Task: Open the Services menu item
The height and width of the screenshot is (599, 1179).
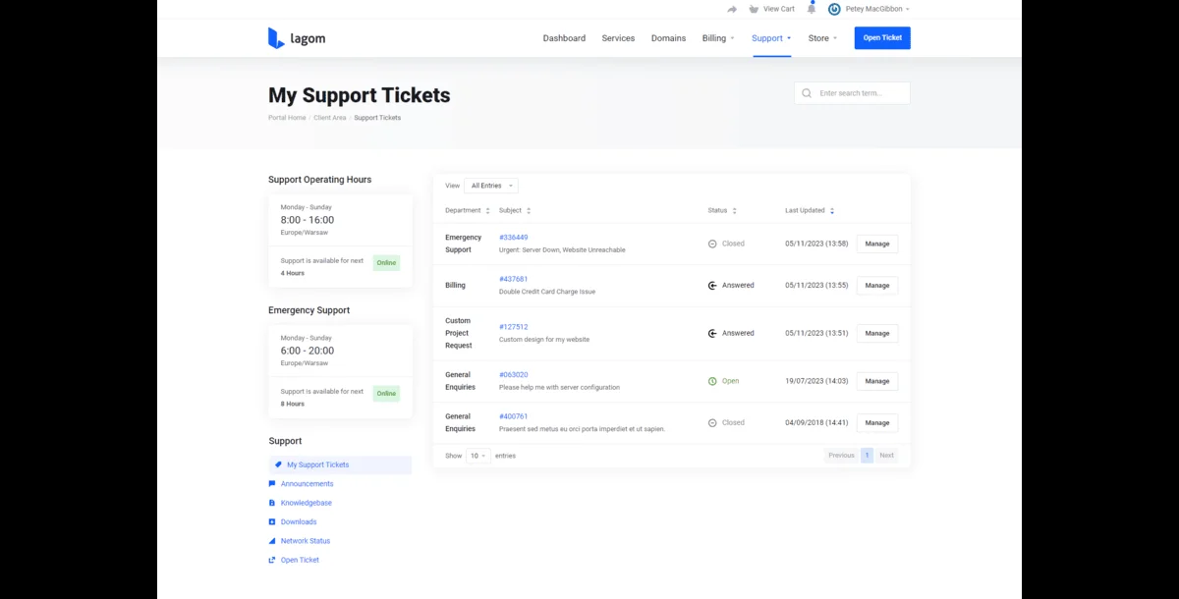Action: 618,38
